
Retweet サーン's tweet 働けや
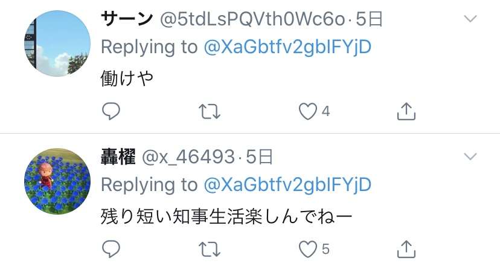coord(210,111)
